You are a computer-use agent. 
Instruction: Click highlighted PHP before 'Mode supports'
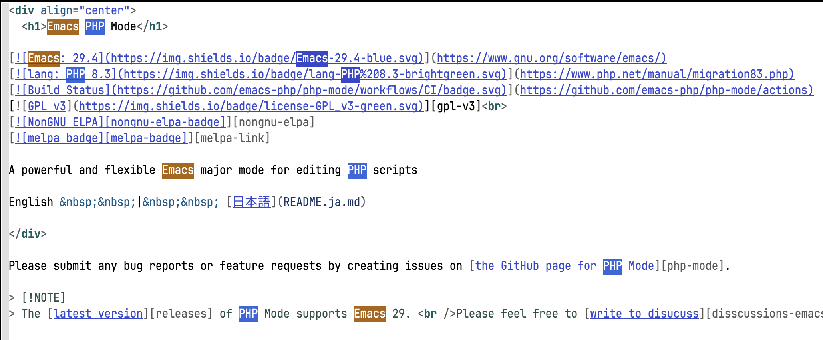coord(248,314)
